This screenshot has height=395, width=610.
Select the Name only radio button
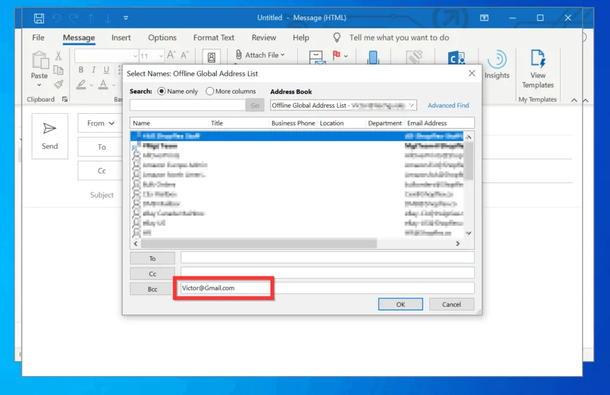161,91
